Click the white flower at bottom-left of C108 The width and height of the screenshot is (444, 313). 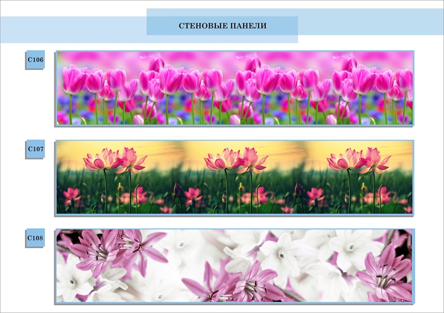[75, 280]
